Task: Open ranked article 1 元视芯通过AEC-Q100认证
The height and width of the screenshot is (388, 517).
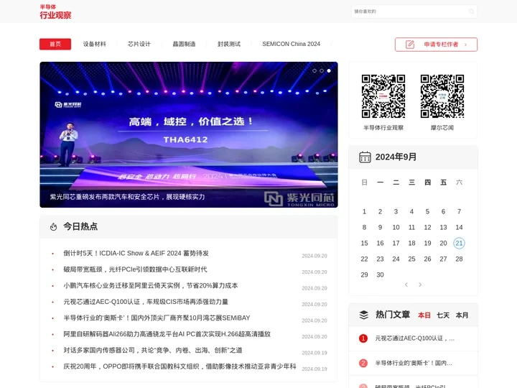Action: (x=415, y=338)
